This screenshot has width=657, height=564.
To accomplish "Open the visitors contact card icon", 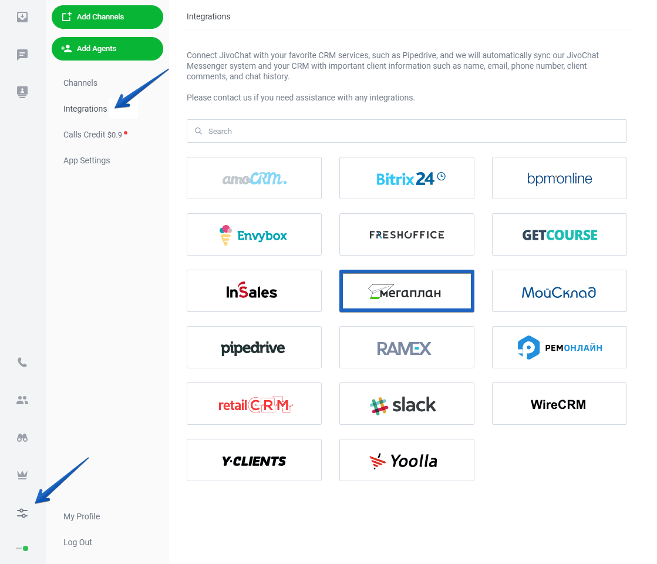I will [22, 92].
